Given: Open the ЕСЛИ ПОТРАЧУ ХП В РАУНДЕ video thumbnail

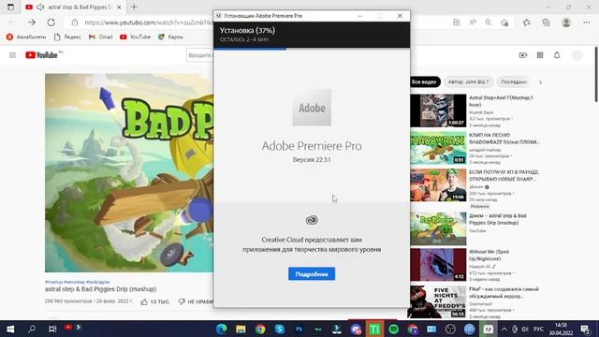Looking at the screenshot, I should 438,185.
